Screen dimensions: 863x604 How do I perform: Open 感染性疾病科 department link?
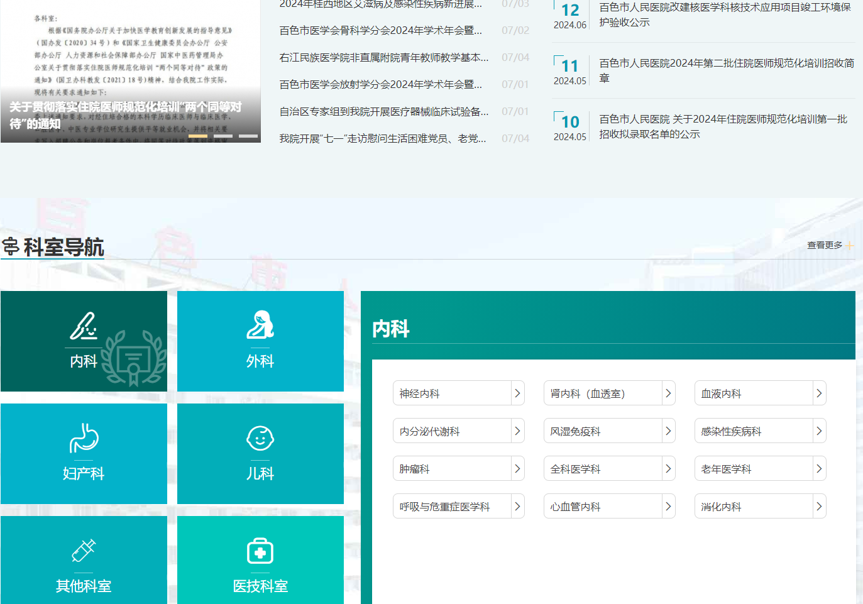761,431
